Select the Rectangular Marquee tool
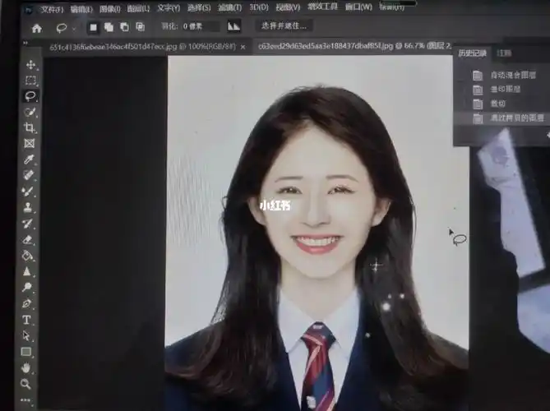The width and height of the screenshot is (550, 411). tap(31, 81)
